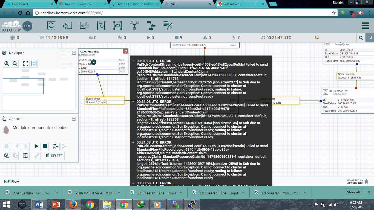Click the NiFi Flow breadcrumb
Screen dimensions: 374x210
(x=11, y=181)
